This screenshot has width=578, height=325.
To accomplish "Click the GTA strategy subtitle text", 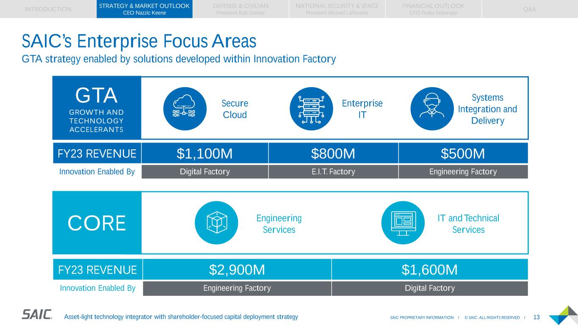I will coord(179,59).
